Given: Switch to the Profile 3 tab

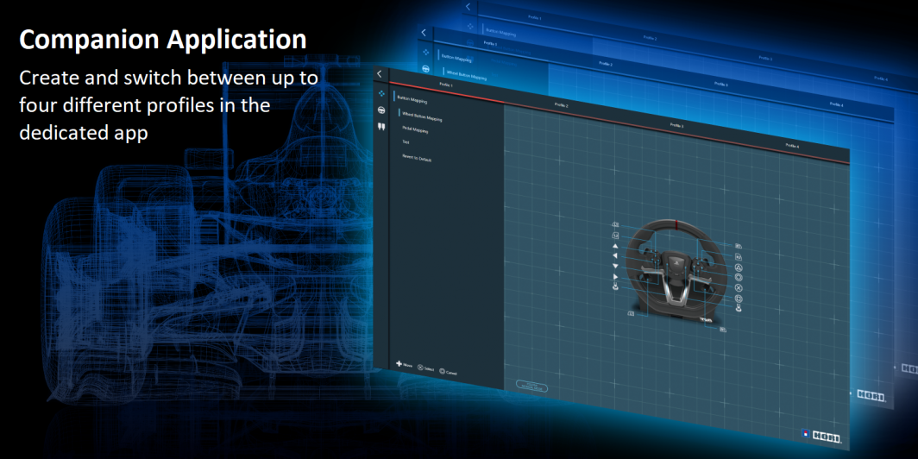Looking at the screenshot, I should [676, 126].
